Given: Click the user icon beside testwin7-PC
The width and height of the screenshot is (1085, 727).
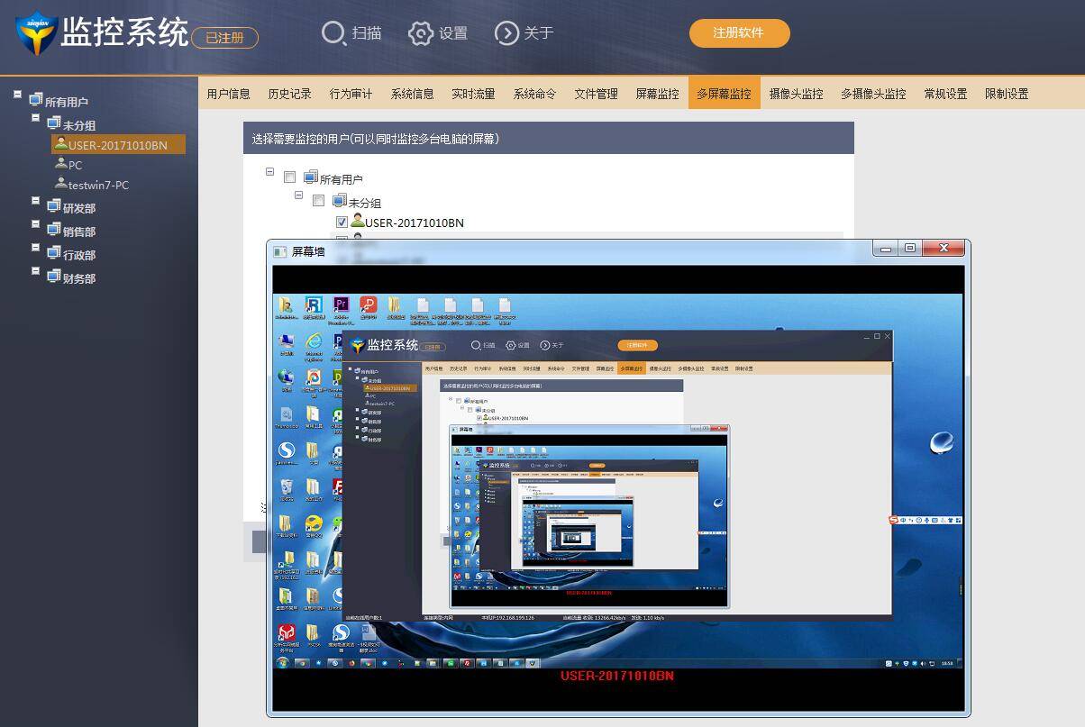Looking at the screenshot, I should point(61,184).
